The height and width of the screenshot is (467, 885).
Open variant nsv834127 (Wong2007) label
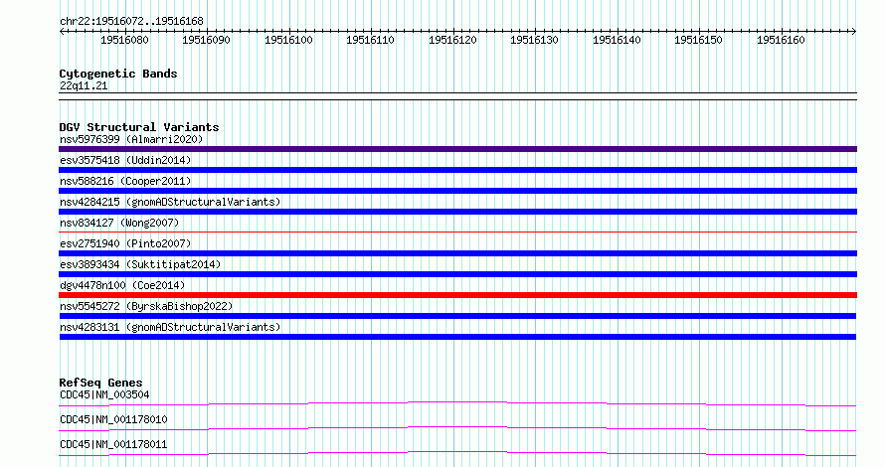119,223
